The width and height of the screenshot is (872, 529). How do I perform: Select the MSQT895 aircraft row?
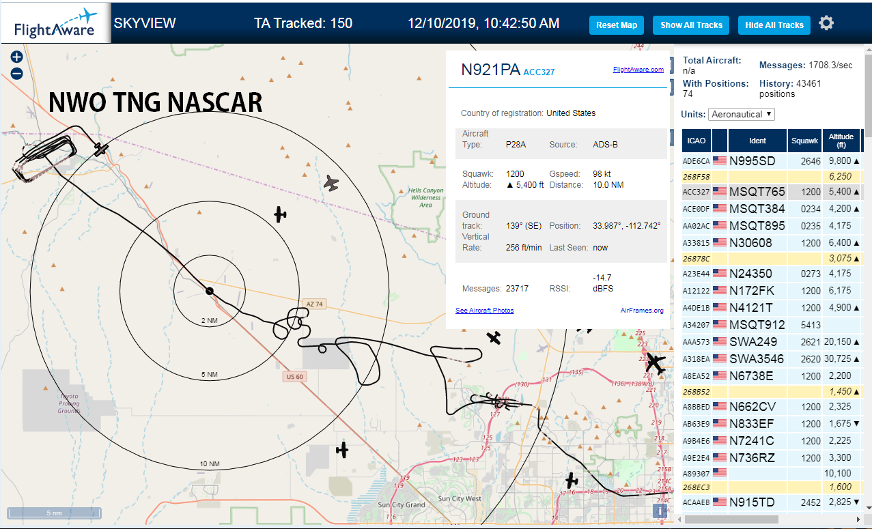(772, 226)
